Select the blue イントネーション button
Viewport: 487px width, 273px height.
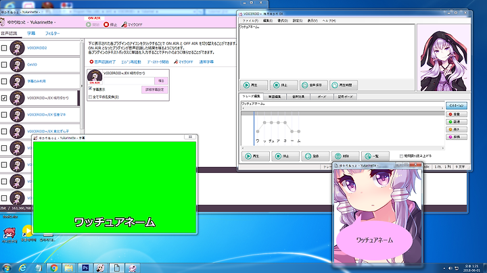pos(457,105)
